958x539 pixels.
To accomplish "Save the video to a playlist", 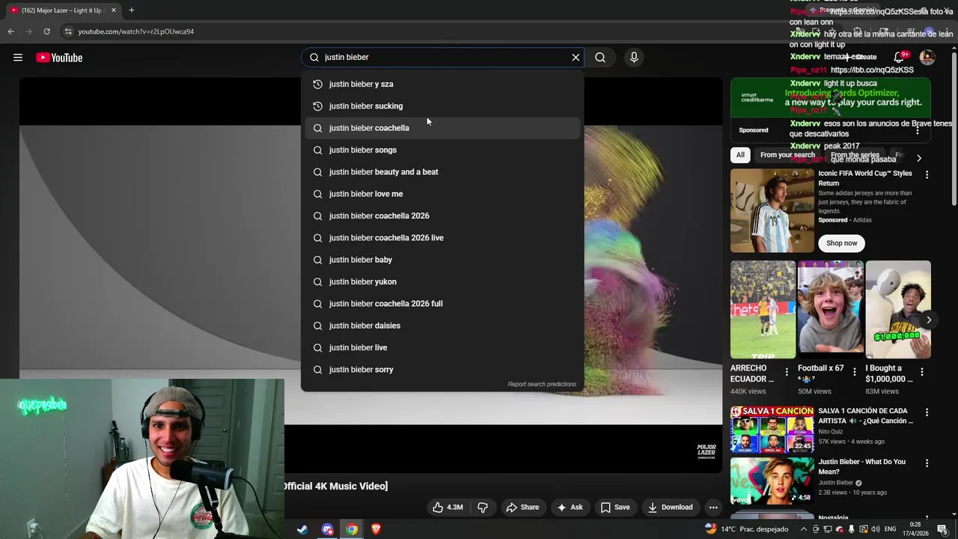I will click(x=615, y=508).
